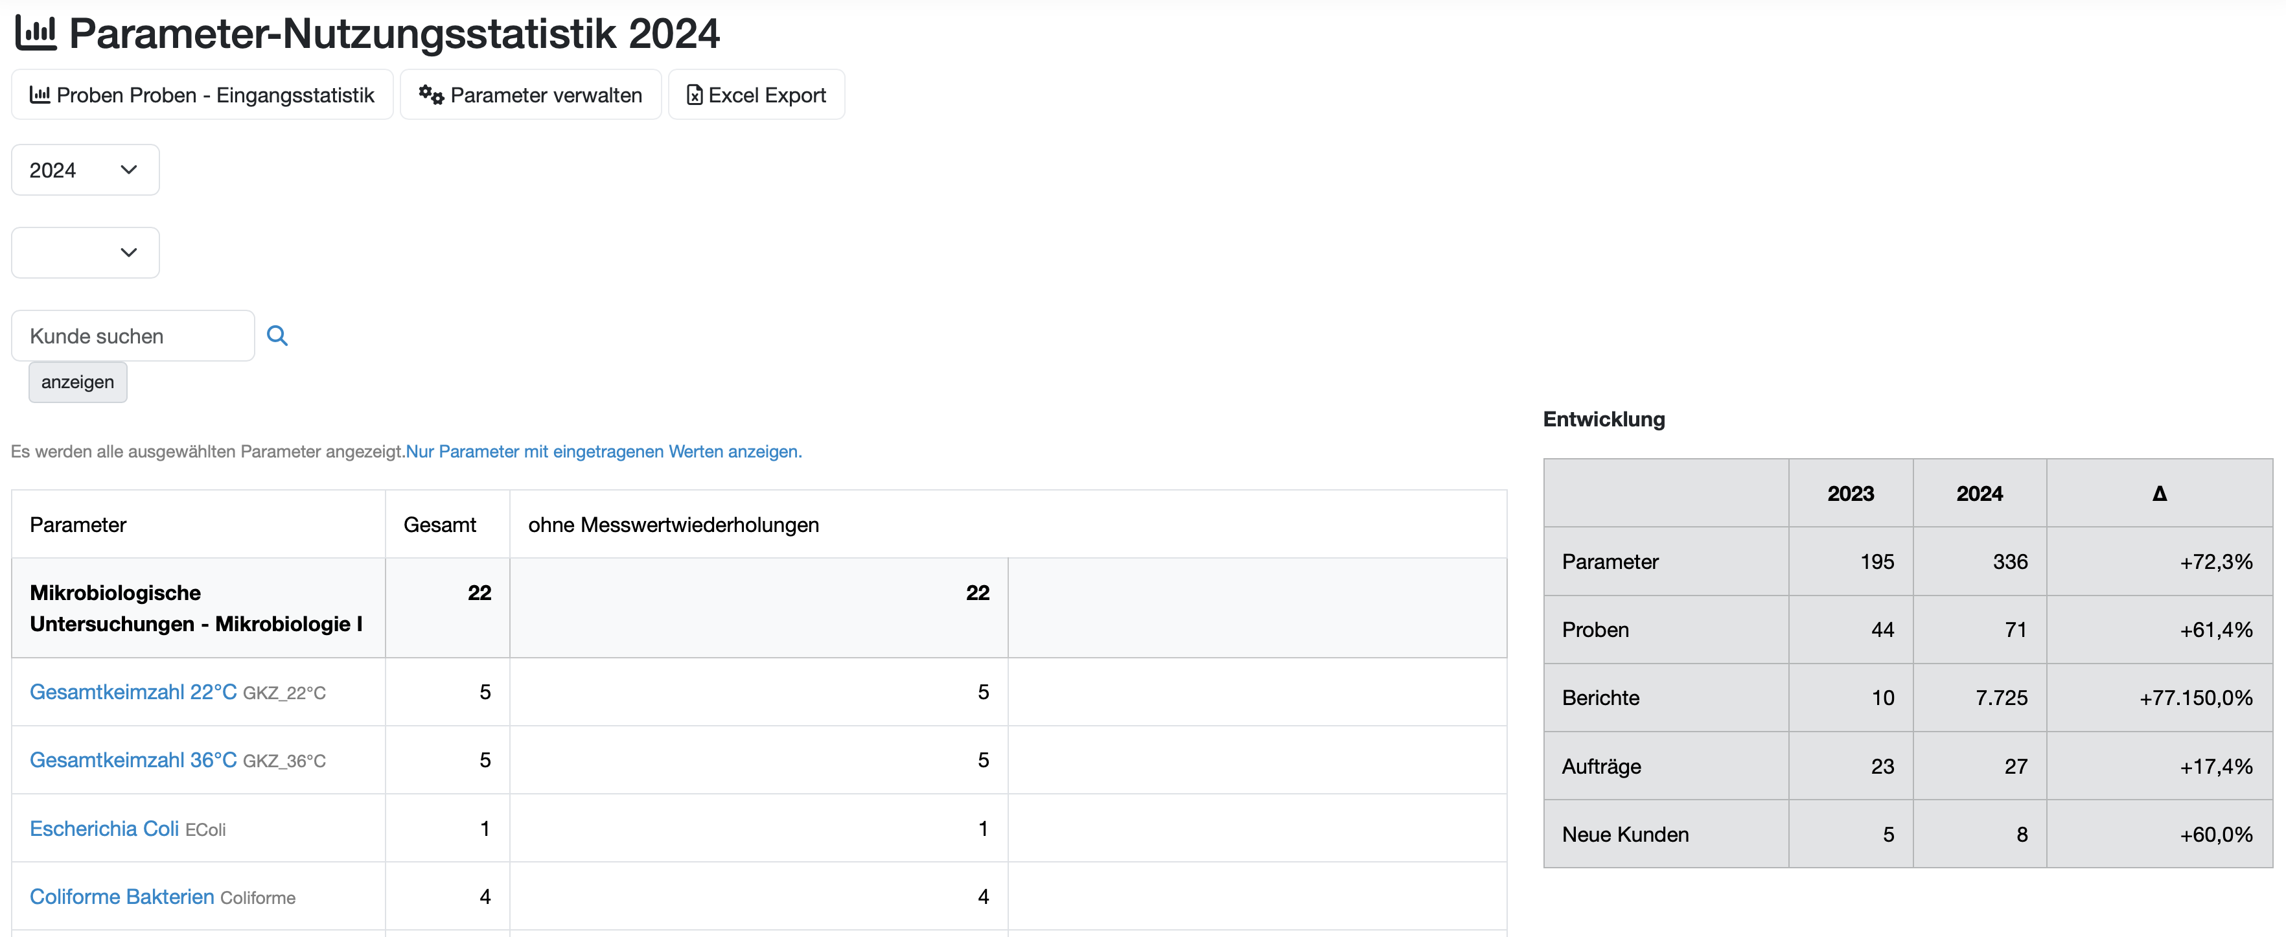Screen dimensions: 2286x937
Task: Click the chevron arrow of the 2024 selector
Action: pyautogui.click(x=129, y=170)
